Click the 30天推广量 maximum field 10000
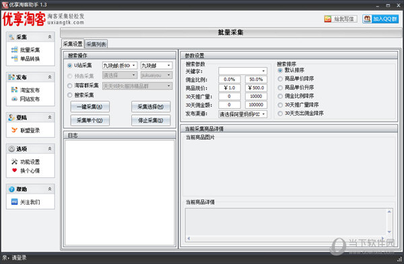Screen dimensions: 404x264 point(256,97)
